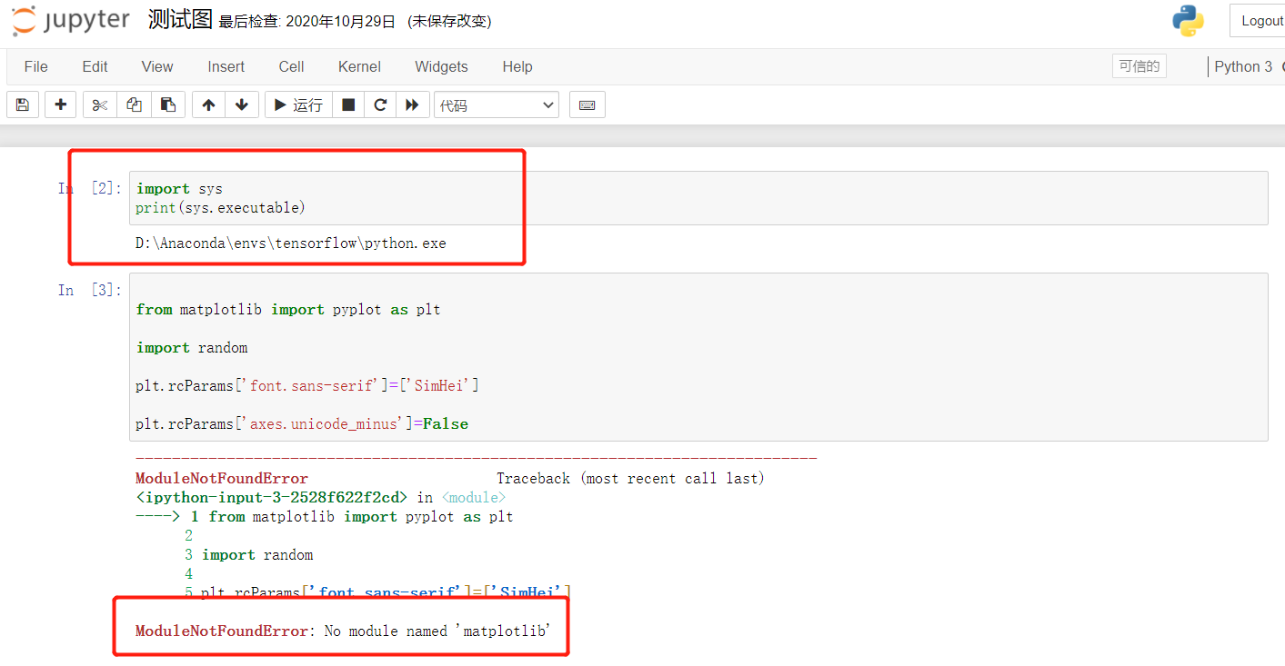The image size is (1285, 666).
Task: Open the File menu
Action: point(36,66)
